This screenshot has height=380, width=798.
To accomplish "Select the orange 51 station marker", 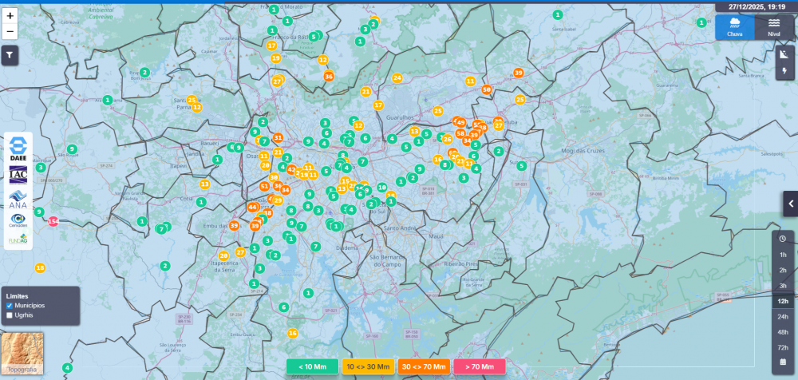I will 264,187.
